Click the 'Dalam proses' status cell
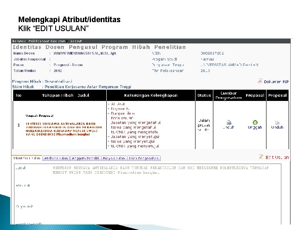Screen dimensions: 306x230 point(204,125)
